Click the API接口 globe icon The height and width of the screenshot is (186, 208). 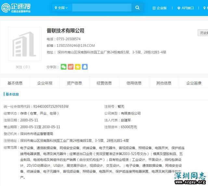(179, 8)
